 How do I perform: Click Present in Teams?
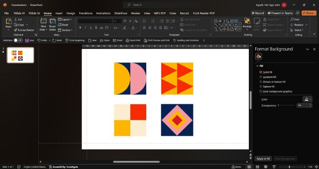pos(280,13)
